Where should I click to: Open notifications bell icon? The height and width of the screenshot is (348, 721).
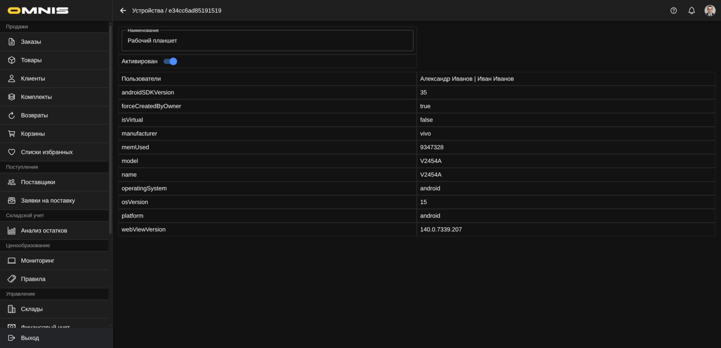(691, 11)
